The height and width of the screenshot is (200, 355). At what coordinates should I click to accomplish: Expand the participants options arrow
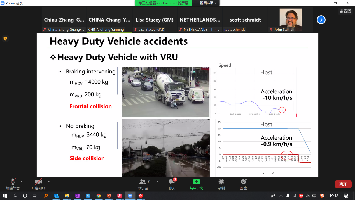point(157,182)
